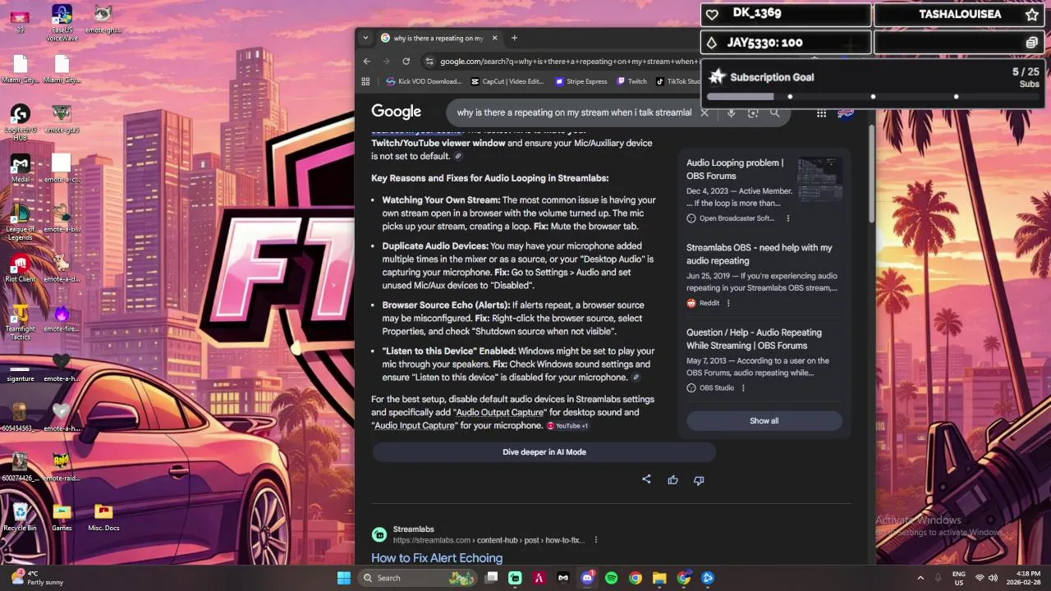Open the Windows Start menu
The height and width of the screenshot is (591, 1051).
[x=343, y=578]
